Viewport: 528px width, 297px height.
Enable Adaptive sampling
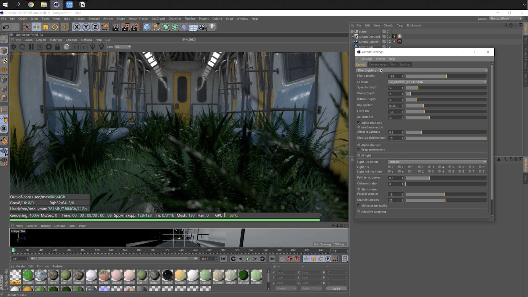[x=359, y=211]
